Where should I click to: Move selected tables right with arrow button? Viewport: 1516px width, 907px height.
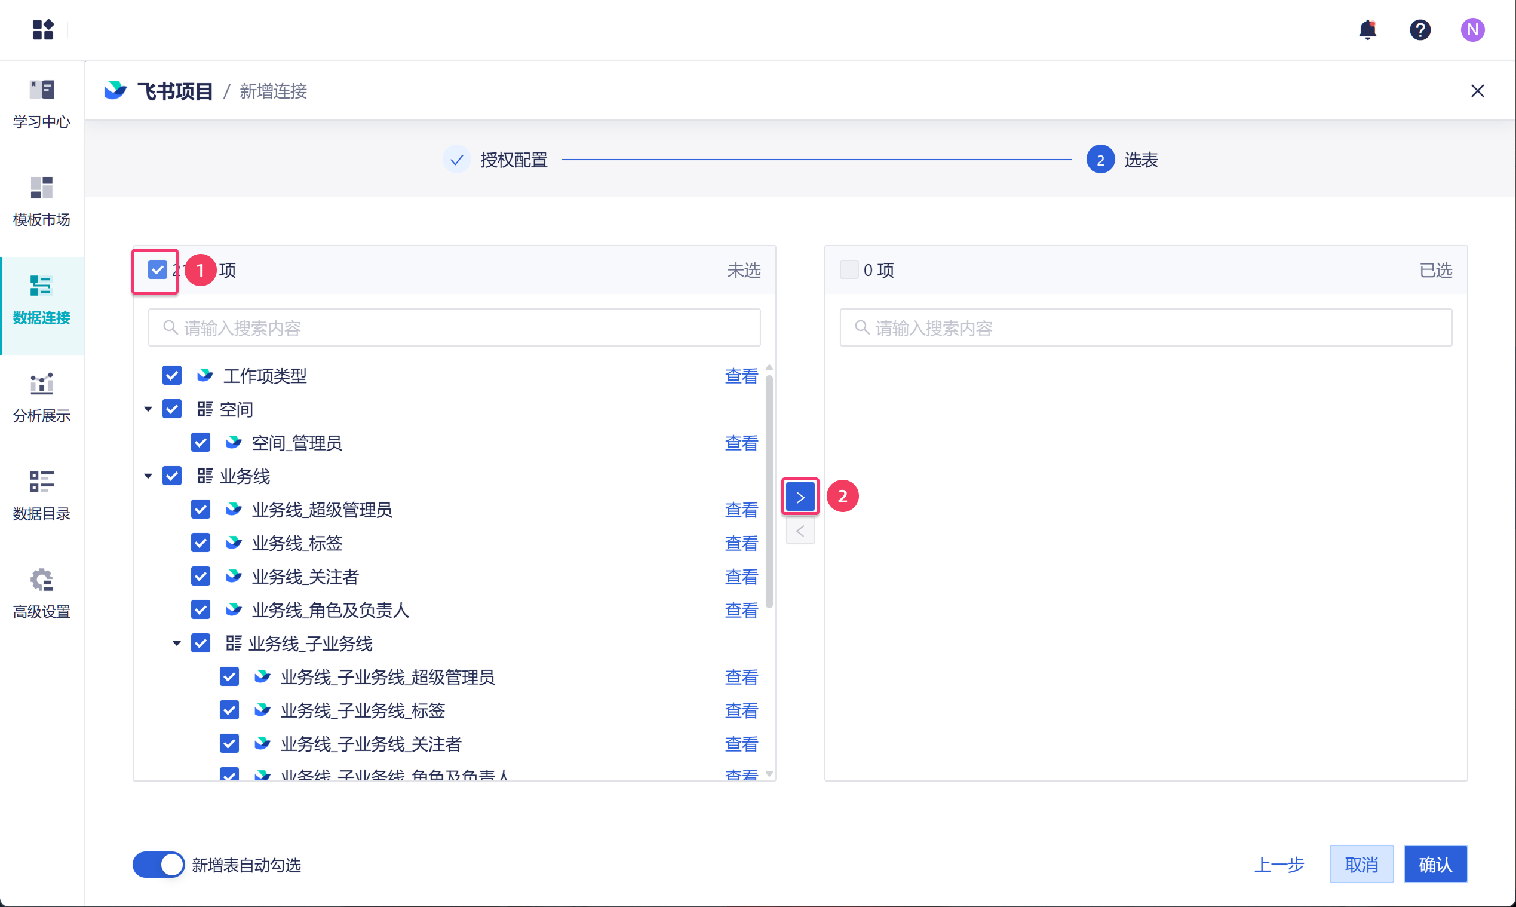pos(800,497)
